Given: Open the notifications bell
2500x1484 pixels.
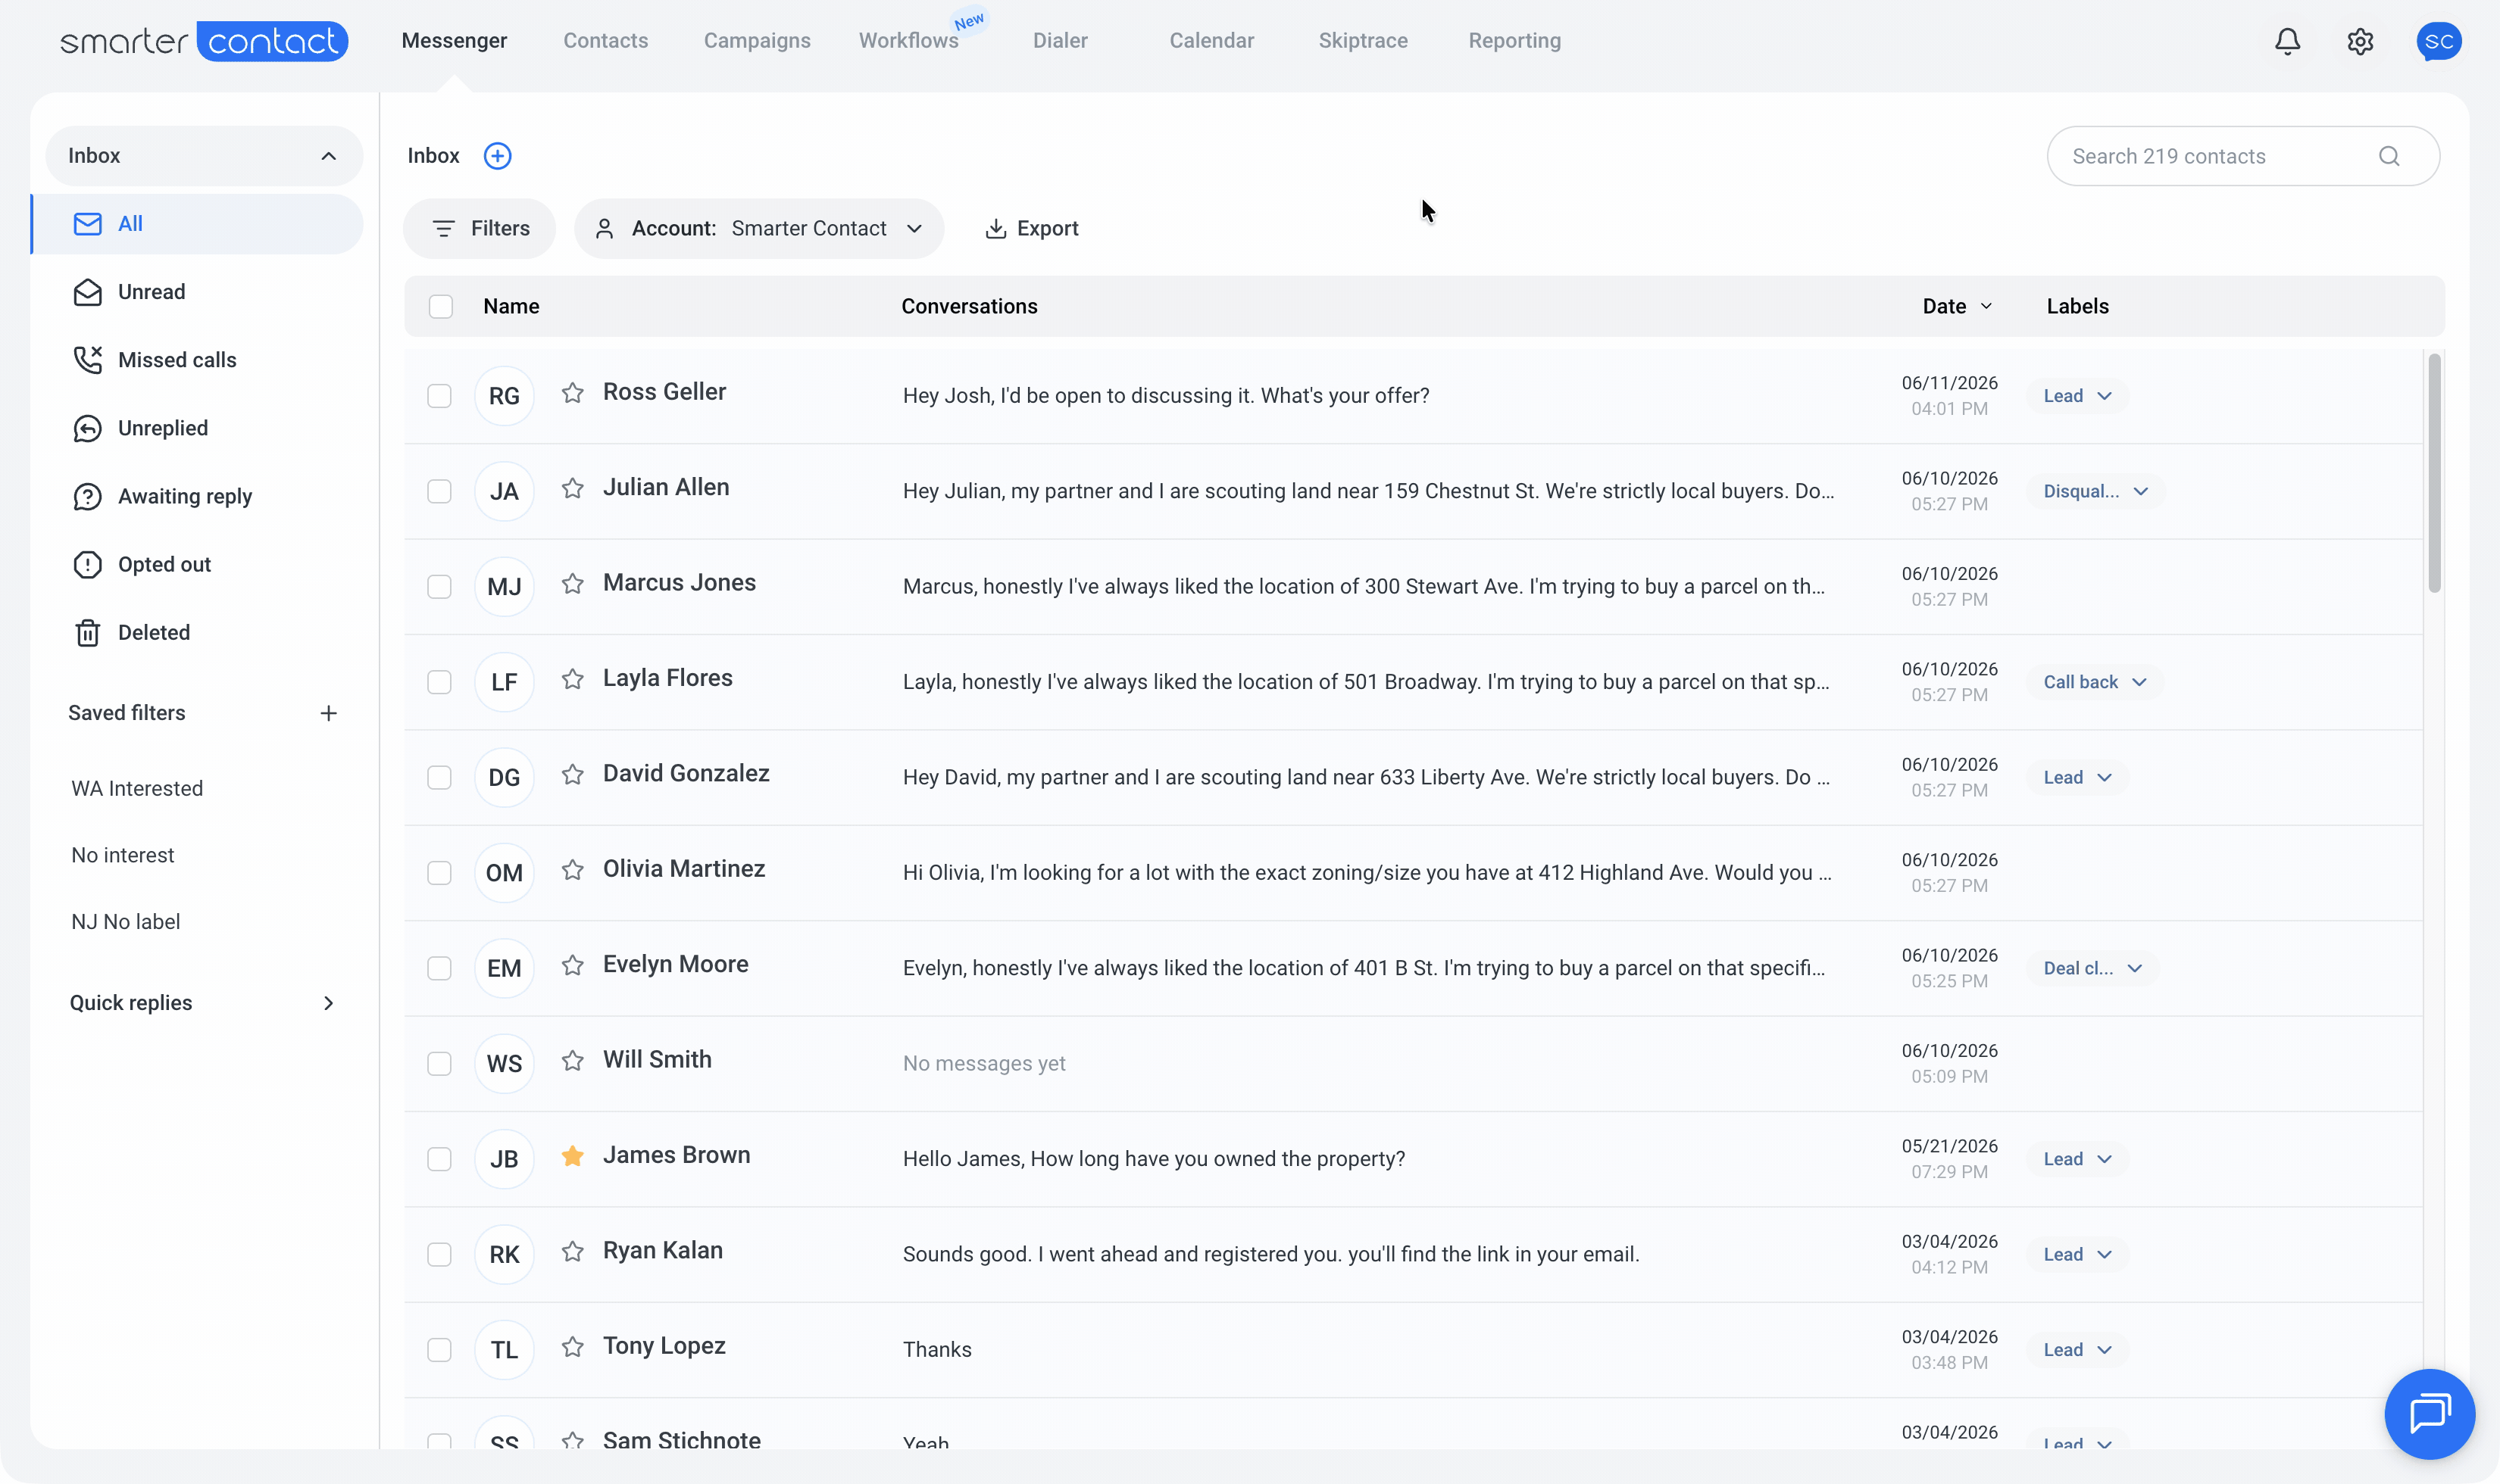Looking at the screenshot, I should click(2287, 41).
